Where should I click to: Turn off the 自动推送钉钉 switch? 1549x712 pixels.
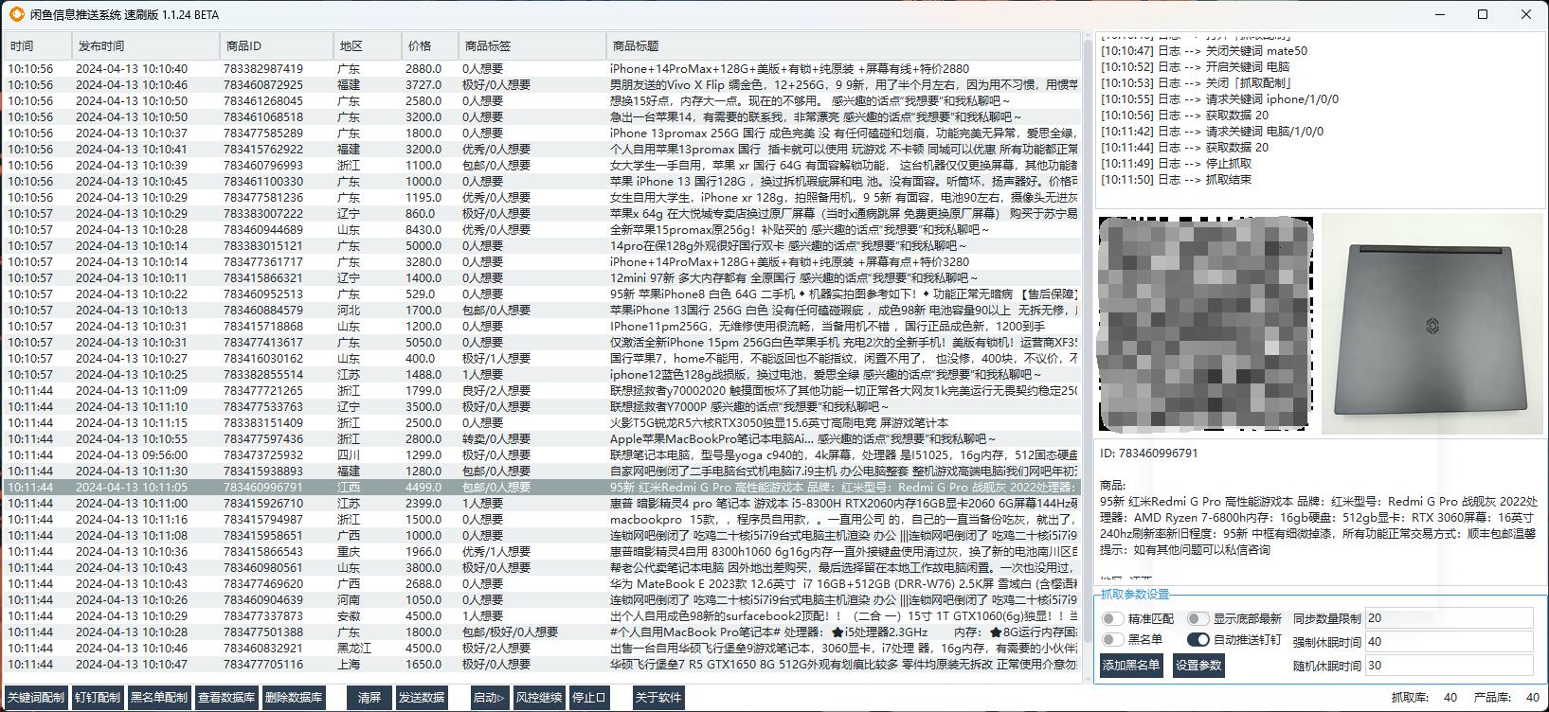(x=1198, y=639)
